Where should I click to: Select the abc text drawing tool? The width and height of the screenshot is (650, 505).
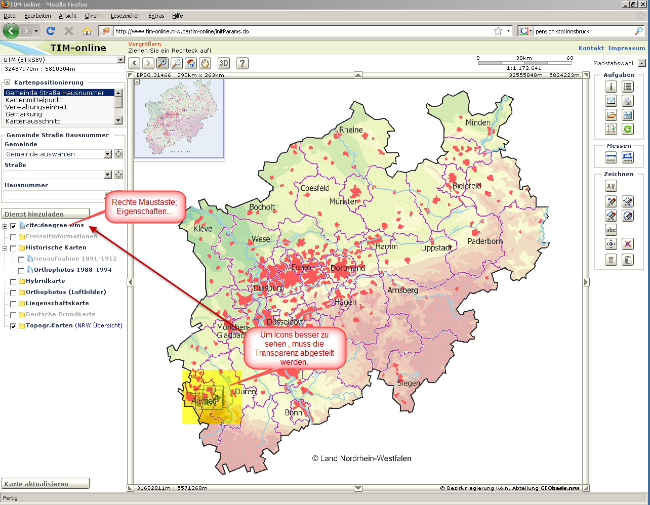pyautogui.click(x=611, y=230)
